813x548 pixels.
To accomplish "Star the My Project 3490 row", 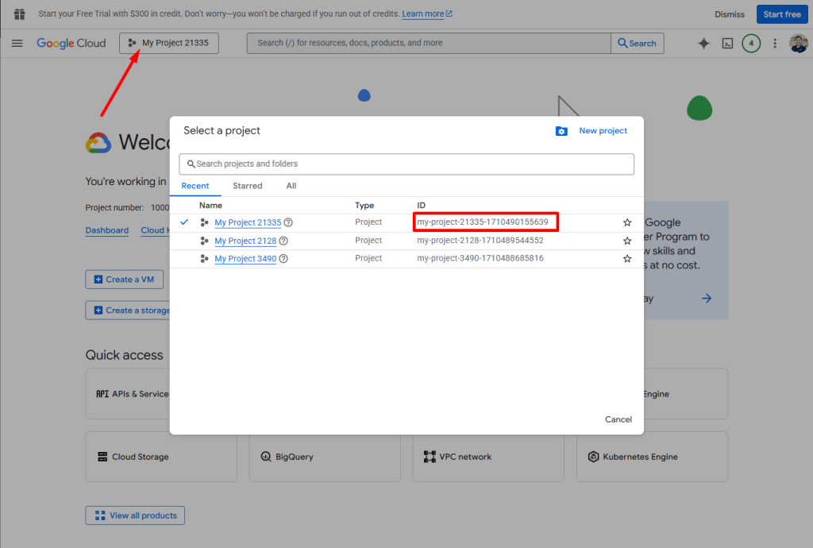I will tap(627, 258).
